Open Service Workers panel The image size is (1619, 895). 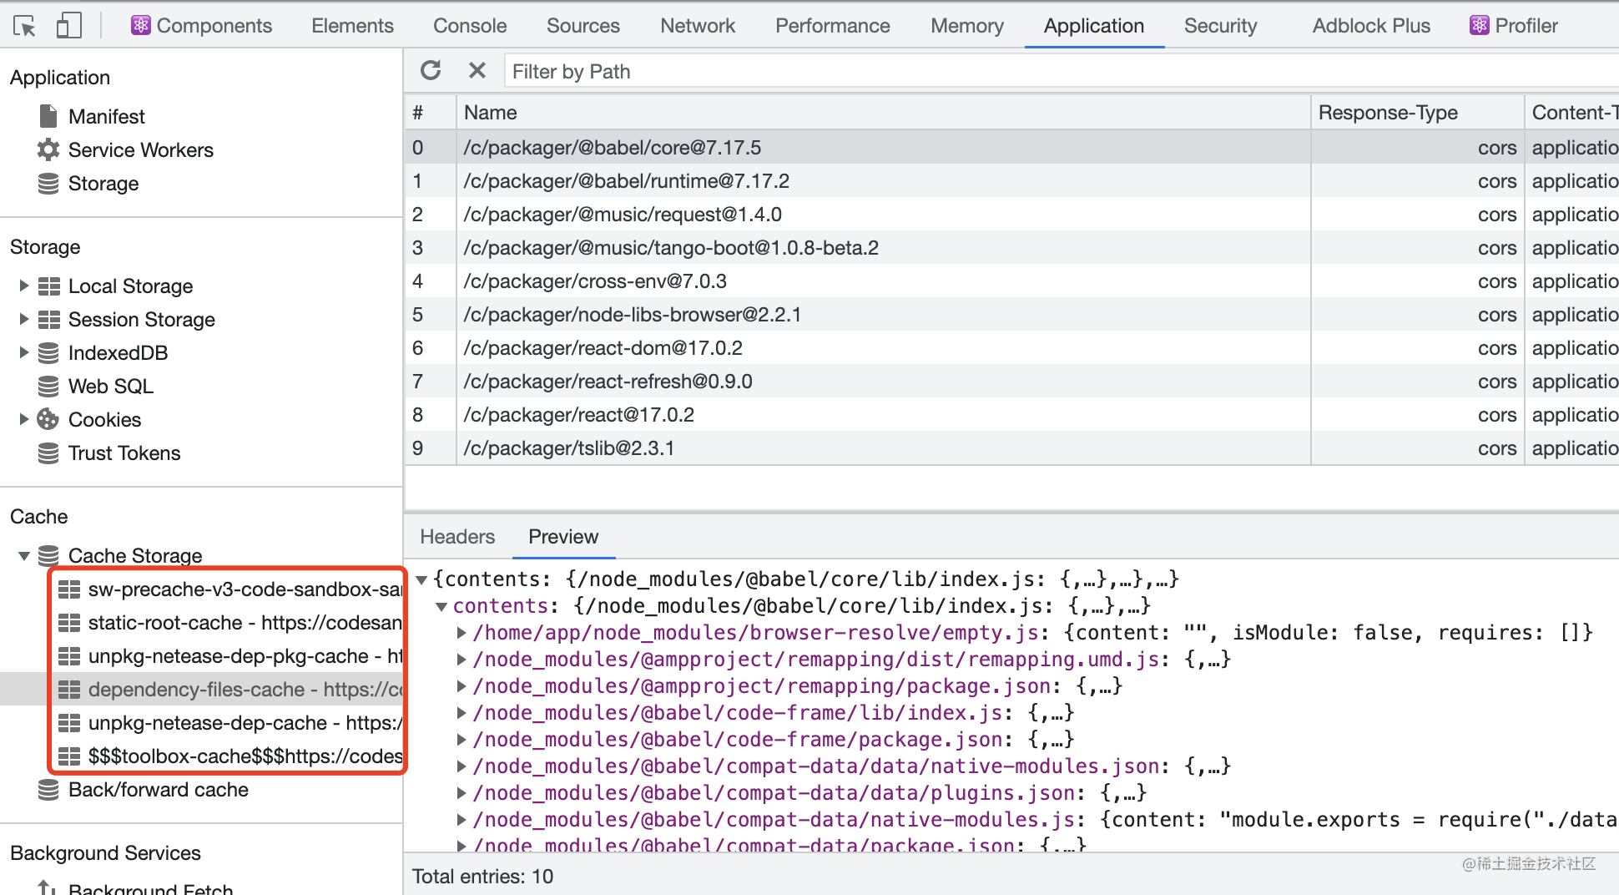point(140,150)
